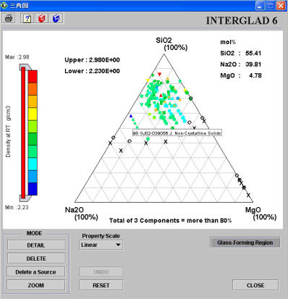This screenshot has width=288, height=299.
Task: Click the Delete a Source button
Action: [x=36, y=272]
